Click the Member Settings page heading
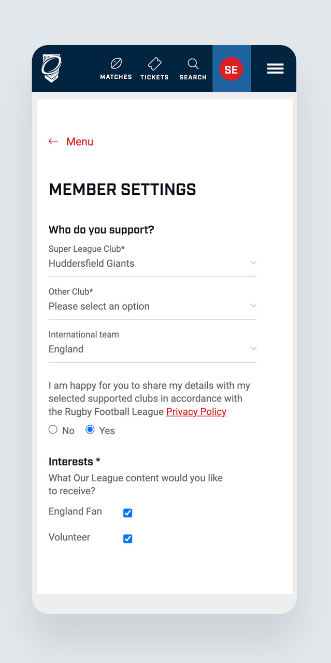The height and width of the screenshot is (663, 331). [122, 190]
